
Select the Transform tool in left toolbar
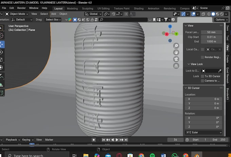click(1, 67)
